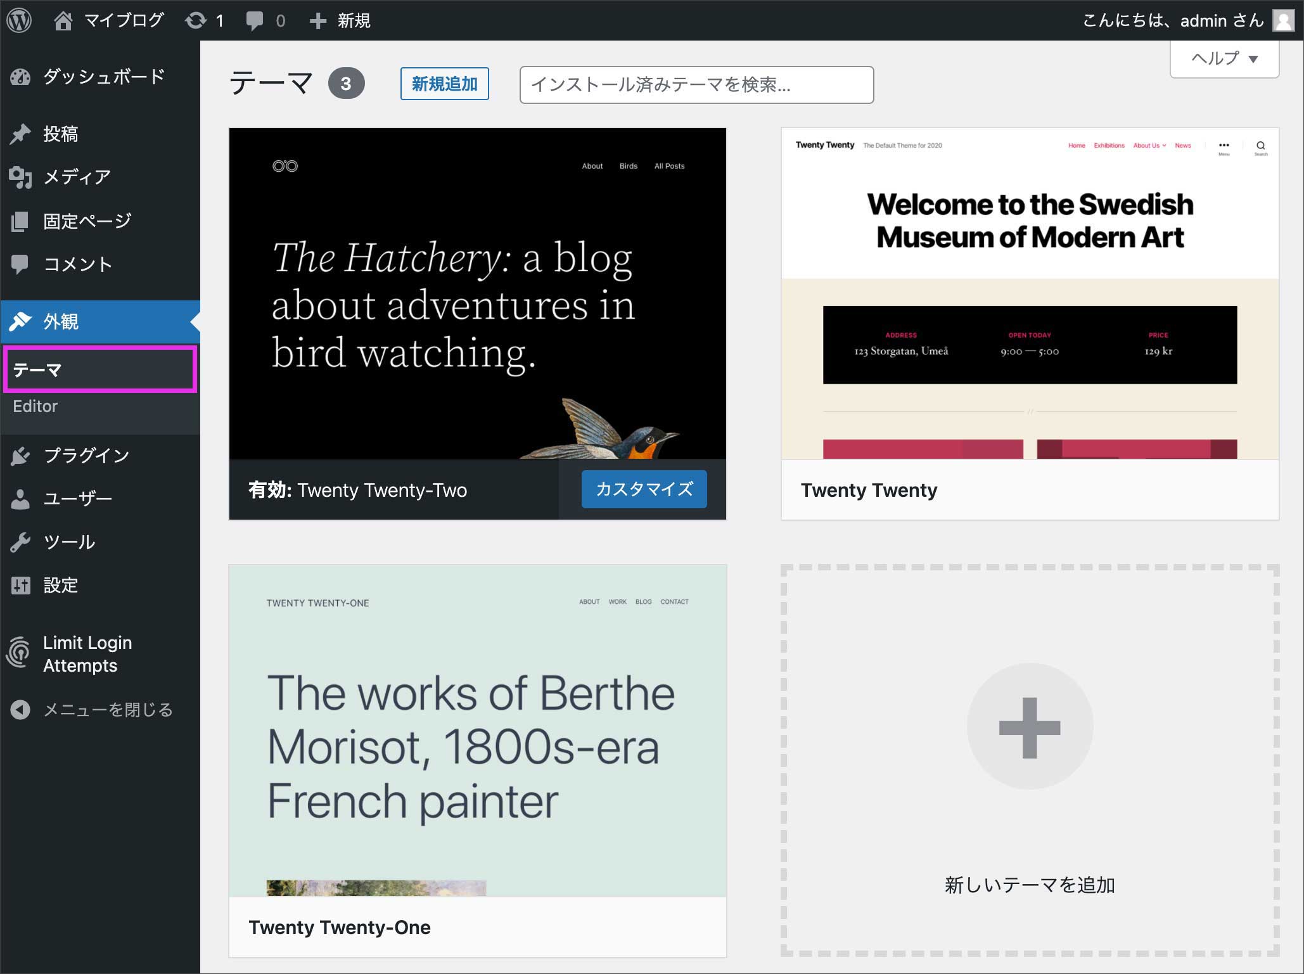The image size is (1304, 974).
Task: Click the updates circular arrows icon
Action: 195,21
